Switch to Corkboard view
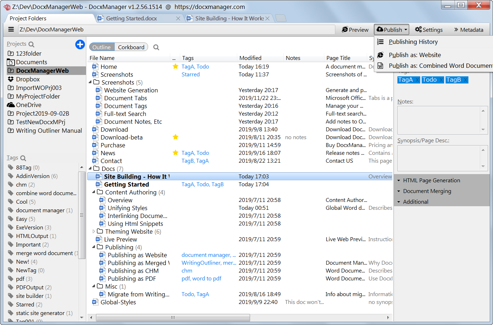The height and width of the screenshot is (325, 493). click(131, 47)
